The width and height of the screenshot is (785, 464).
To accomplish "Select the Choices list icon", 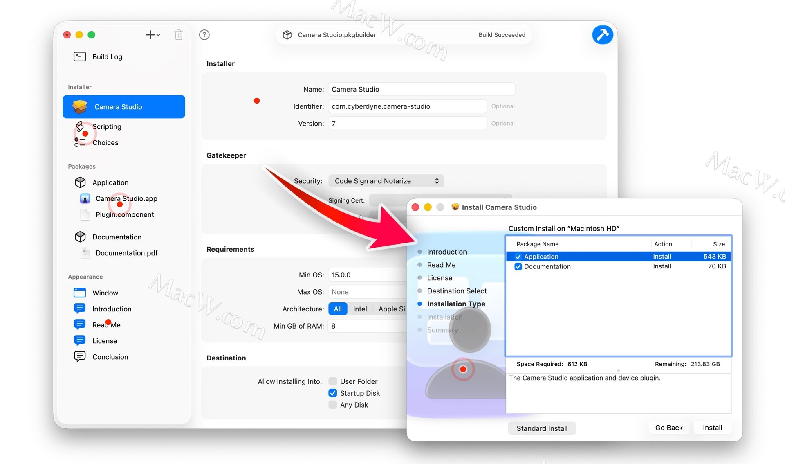I will 80,142.
